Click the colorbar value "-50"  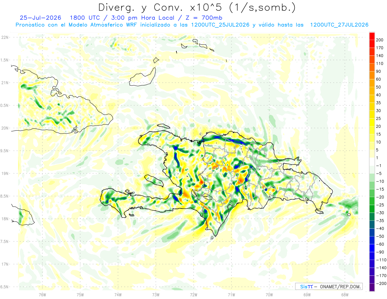(x=380, y=236)
